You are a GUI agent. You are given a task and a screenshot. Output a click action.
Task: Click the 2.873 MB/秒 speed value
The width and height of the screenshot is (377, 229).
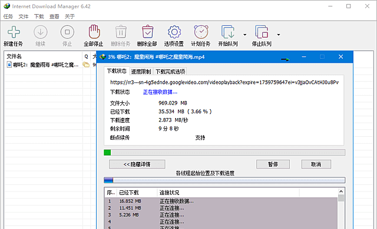coord(173,120)
